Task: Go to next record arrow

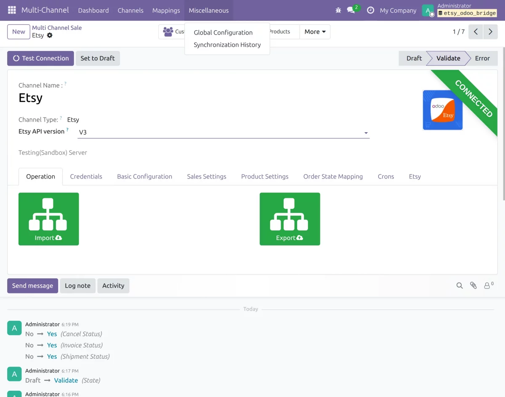Action: click(490, 32)
